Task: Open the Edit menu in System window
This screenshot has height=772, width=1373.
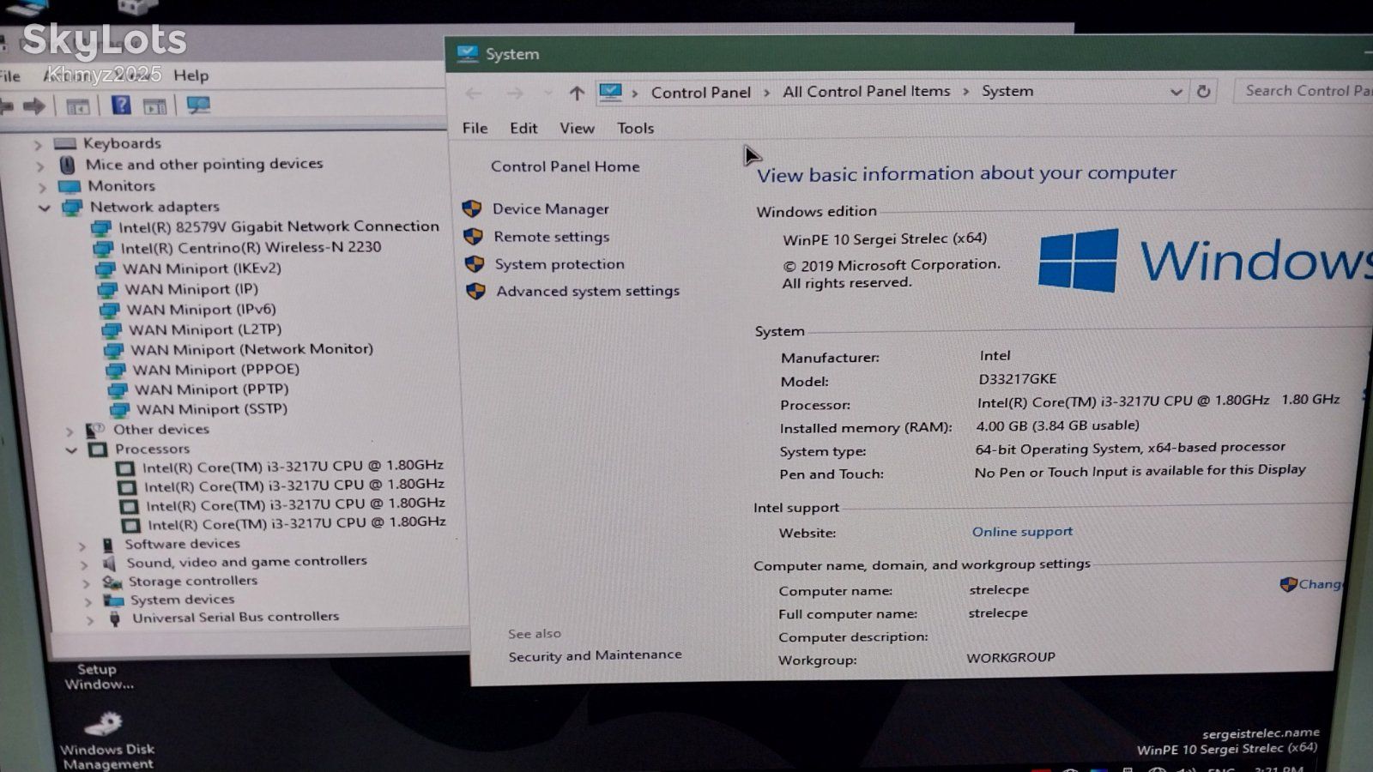Action: coord(523,128)
